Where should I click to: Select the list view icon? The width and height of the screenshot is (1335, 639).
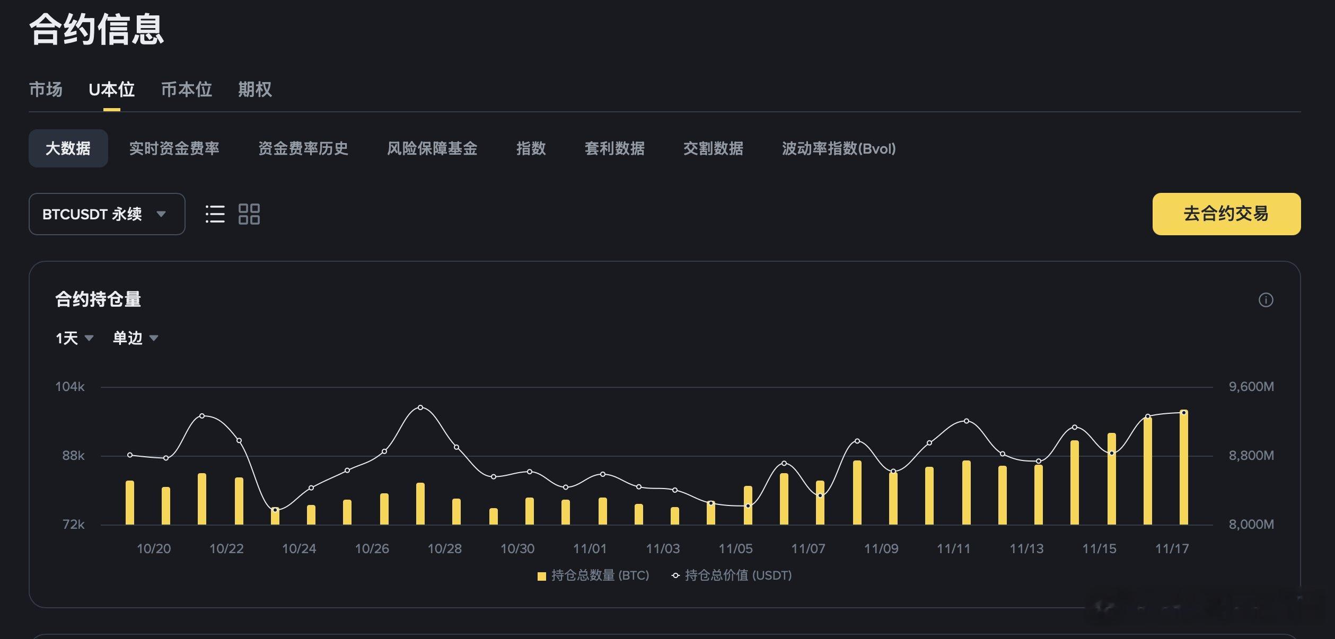tap(214, 214)
